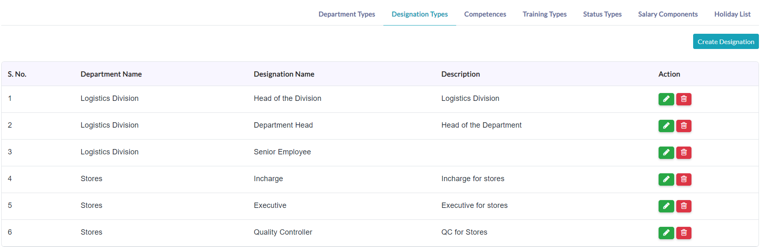Delete the Senior Employee designation
Viewport: 761px width, 247px height.
pos(684,153)
